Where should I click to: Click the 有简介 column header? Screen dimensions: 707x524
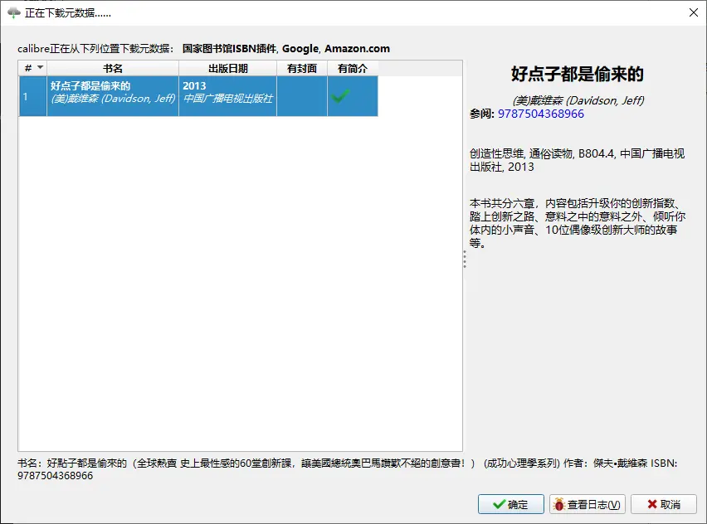(352, 68)
